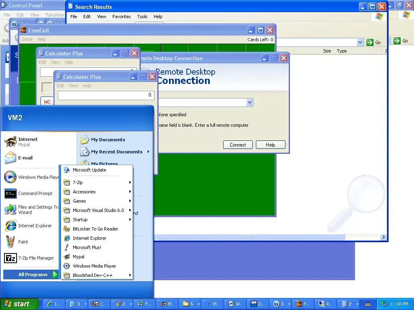Click "Cards Left: 0" in FreeCell
The height and width of the screenshot is (310, 414).
pyautogui.click(x=260, y=40)
